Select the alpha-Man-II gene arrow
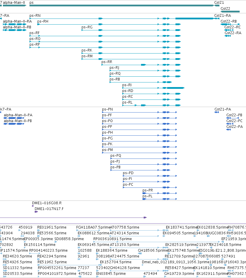This screenshot has height=278, width=246. (14, 5)
